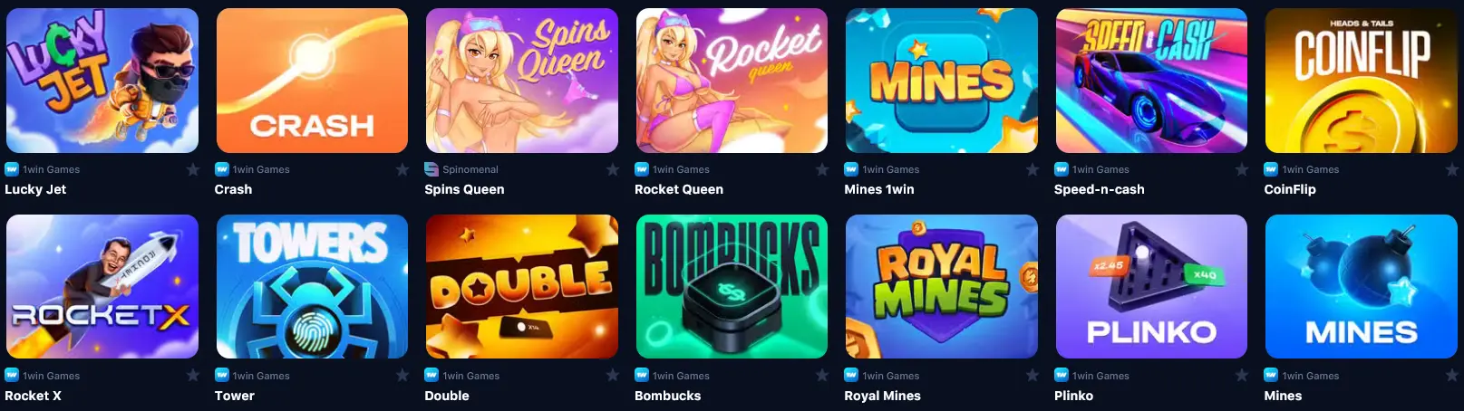This screenshot has height=411, width=1464.
Task: Click the star icon for Bombucks
Action: [x=822, y=375]
